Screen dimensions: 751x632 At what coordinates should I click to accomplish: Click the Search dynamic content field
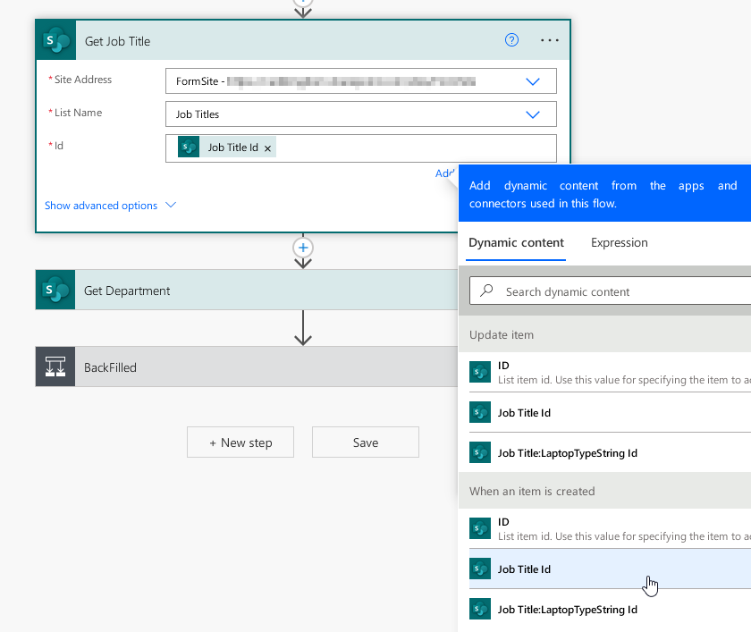tap(617, 291)
